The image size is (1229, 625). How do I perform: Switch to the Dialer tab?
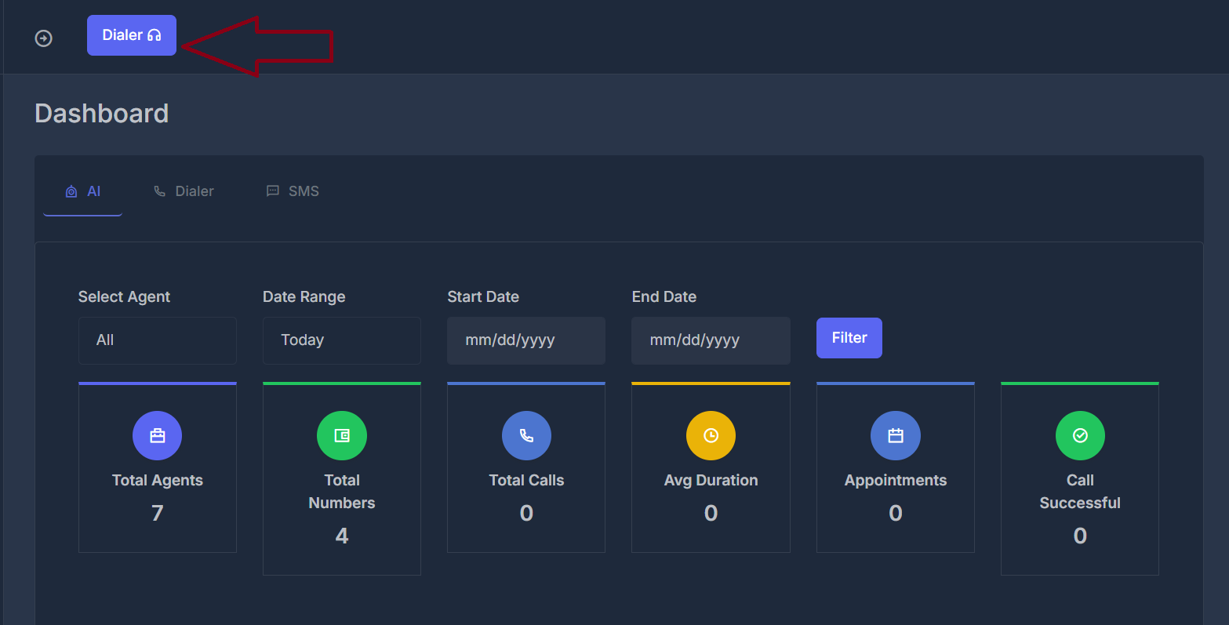pos(184,191)
